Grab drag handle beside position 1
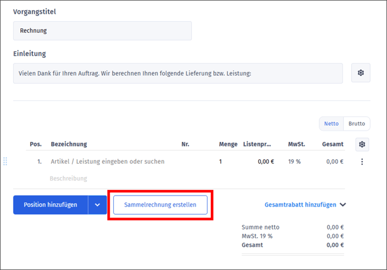This screenshot has height=270, width=387. tap(5, 162)
